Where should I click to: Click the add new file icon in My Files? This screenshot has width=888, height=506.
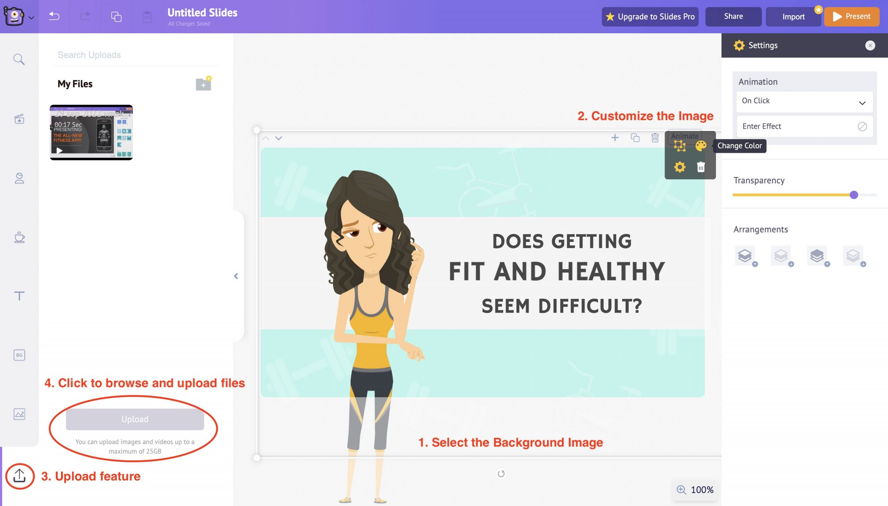tap(203, 84)
